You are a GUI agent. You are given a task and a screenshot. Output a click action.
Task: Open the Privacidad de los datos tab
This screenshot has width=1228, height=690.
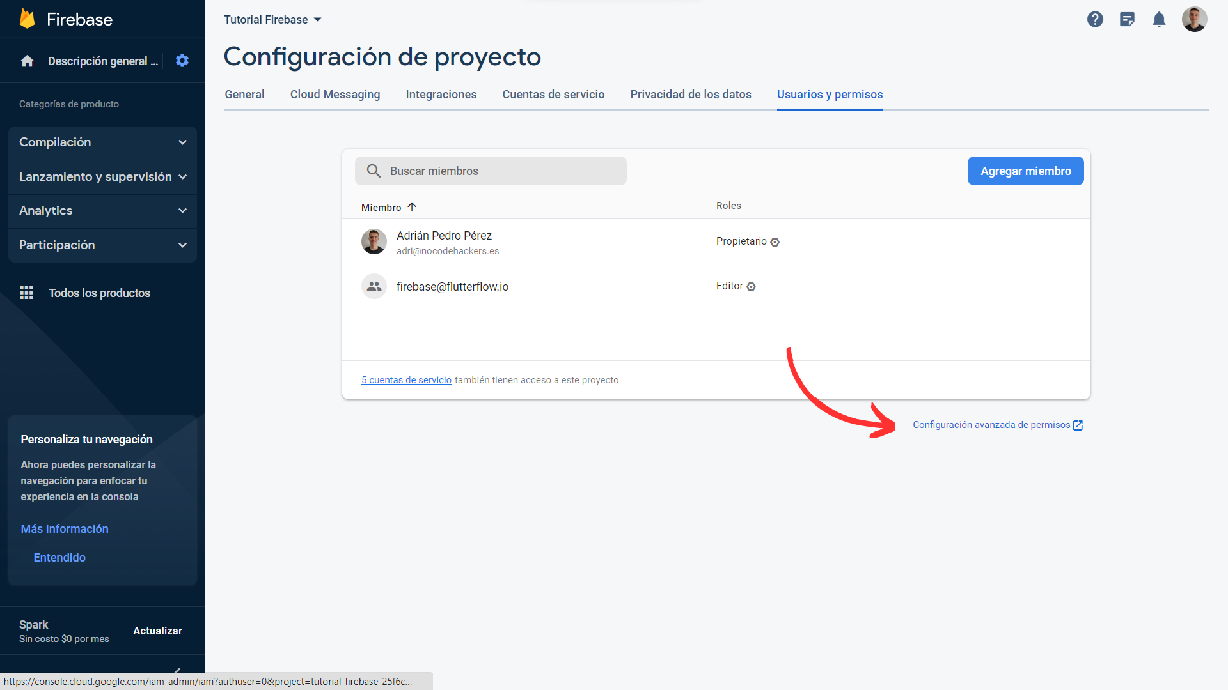[691, 94]
